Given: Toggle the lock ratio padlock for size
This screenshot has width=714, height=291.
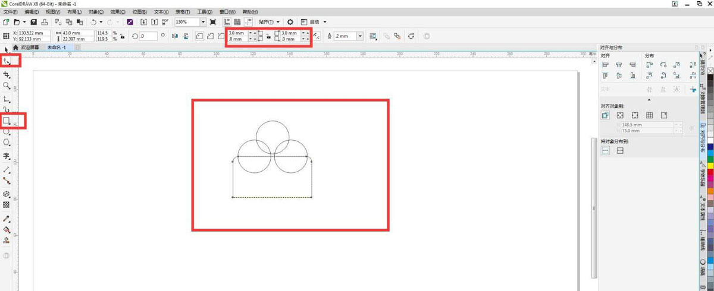Looking at the screenshot, I should [123, 36].
